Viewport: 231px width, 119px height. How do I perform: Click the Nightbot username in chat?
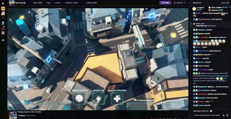tap(203, 73)
